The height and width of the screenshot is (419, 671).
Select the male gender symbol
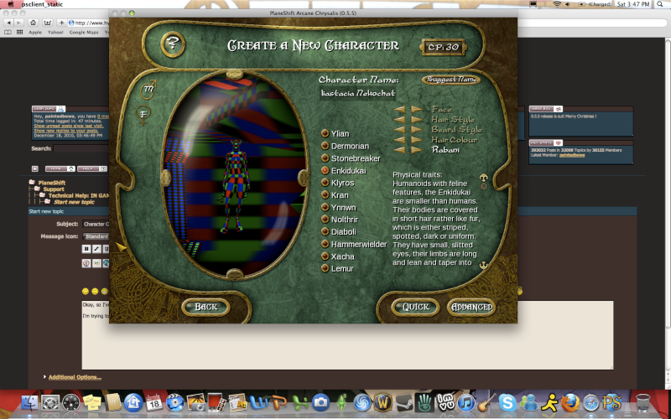148,90
